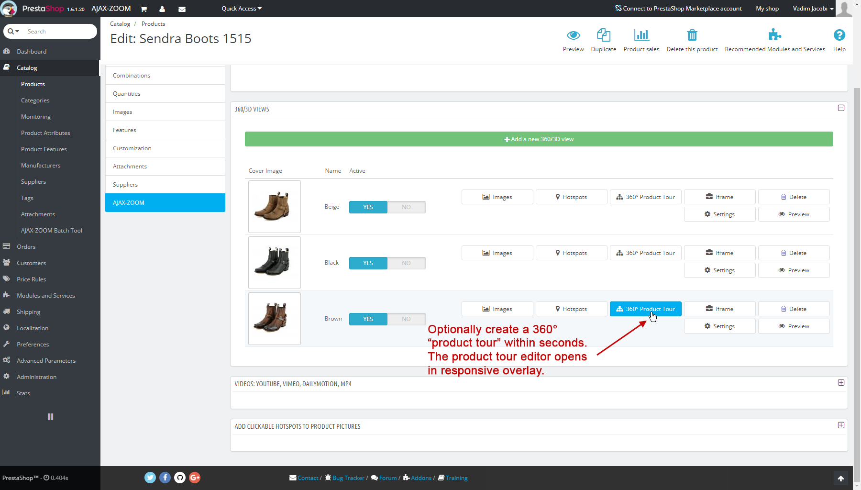Collapse the 360/3D Views panel
Image resolution: width=861 pixels, height=490 pixels.
(841, 108)
